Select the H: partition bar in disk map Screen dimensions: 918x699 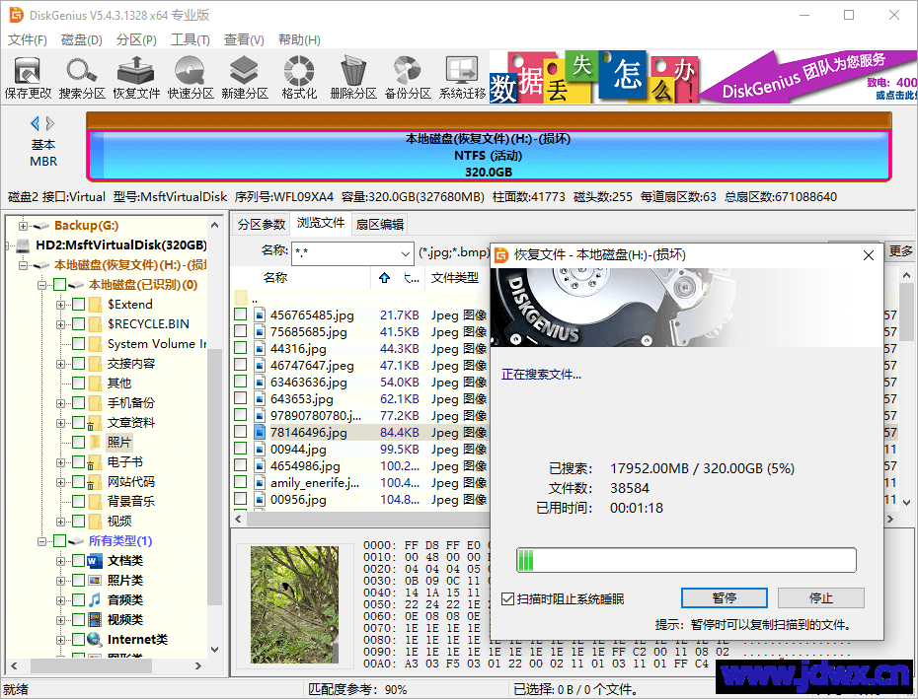489,155
